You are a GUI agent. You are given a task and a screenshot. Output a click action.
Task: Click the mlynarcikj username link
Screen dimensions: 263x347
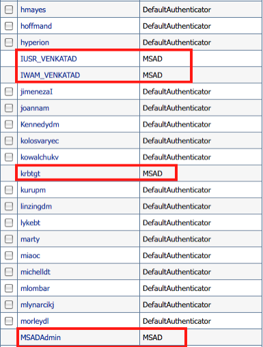(x=38, y=305)
